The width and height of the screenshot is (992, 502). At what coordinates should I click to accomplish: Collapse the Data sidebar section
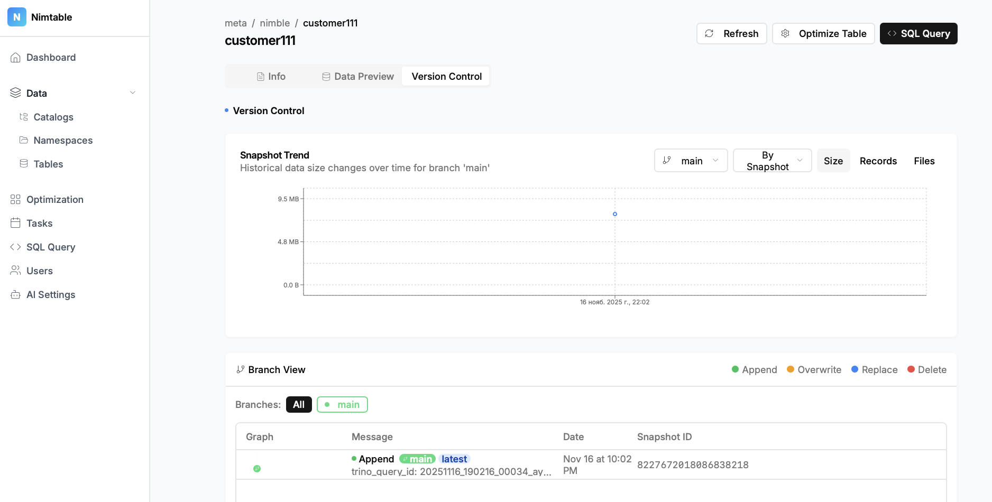click(x=133, y=93)
